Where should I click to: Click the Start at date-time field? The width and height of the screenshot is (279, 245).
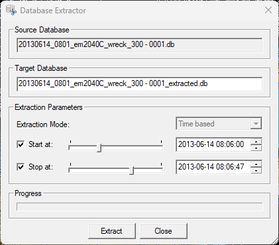point(213,144)
